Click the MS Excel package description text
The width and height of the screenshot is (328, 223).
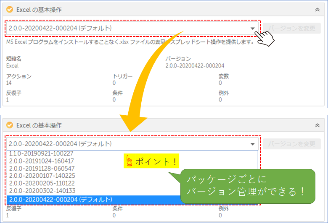point(130,42)
